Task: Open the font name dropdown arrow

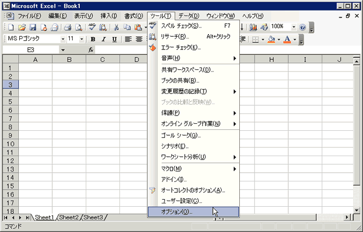Action: point(63,40)
